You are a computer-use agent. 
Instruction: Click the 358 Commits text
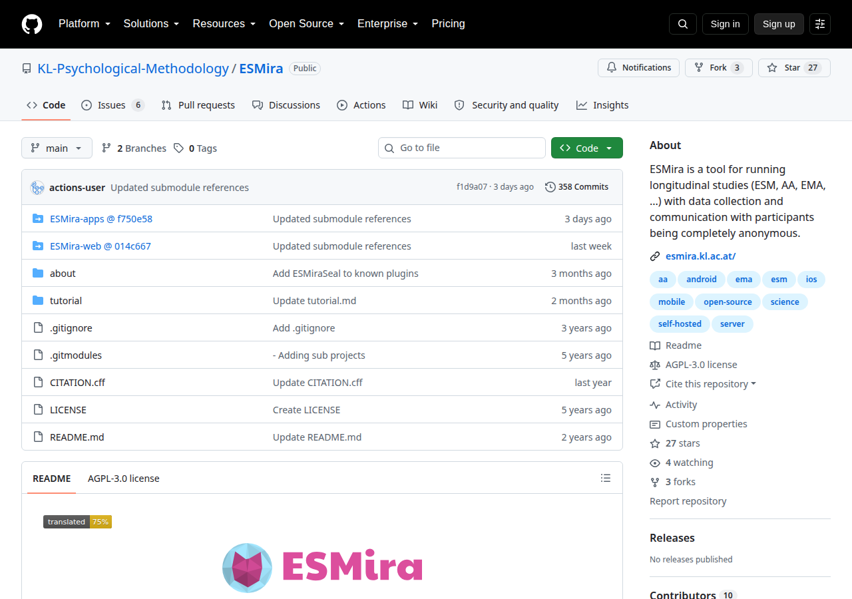tap(583, 187)
